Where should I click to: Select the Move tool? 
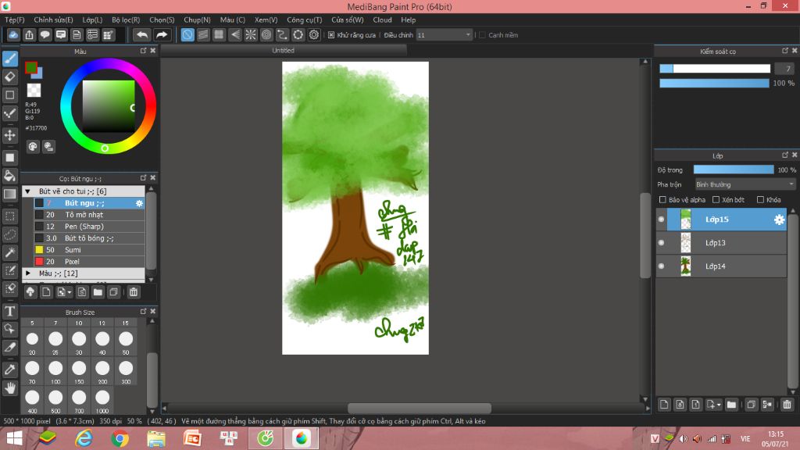pyautogui.click(x=10, y=135)
